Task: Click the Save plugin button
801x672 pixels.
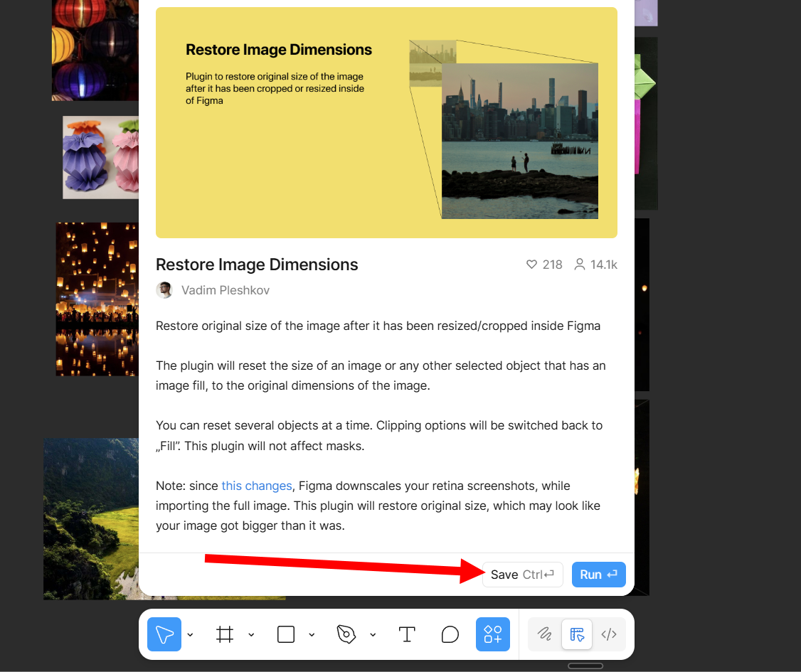Action: [523, 575]
